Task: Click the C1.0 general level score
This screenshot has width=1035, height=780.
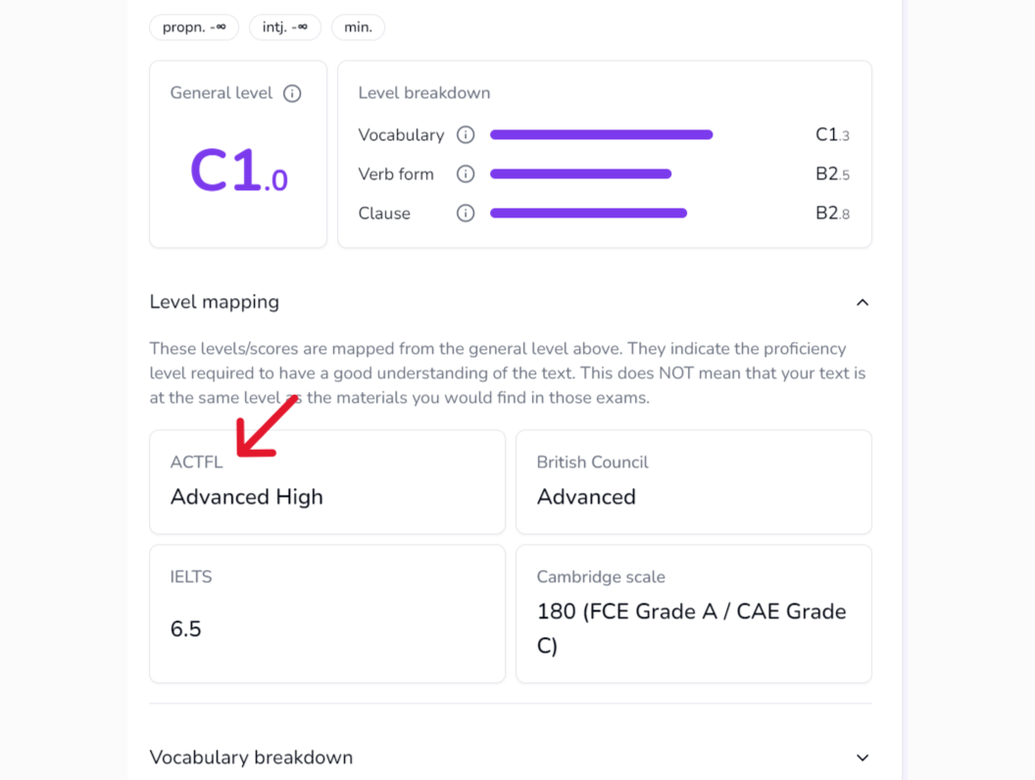Action: pos(237,171)
